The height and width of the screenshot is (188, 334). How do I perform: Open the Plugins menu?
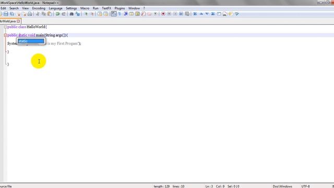(120, 8)
